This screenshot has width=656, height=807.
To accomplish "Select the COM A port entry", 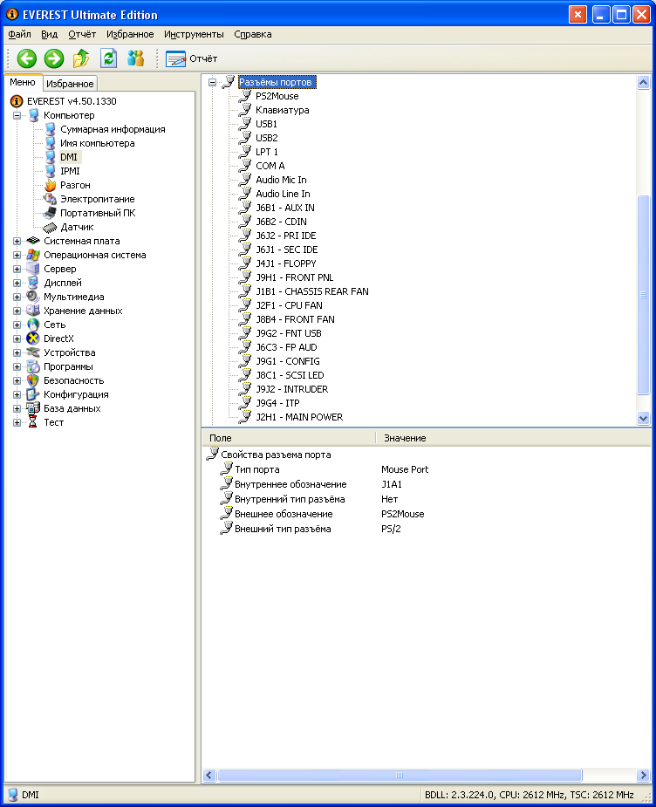I will pyautogui.click(x=270, y=166).
